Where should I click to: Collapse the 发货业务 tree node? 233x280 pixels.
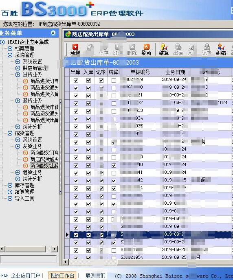click(x=18, y=146)
